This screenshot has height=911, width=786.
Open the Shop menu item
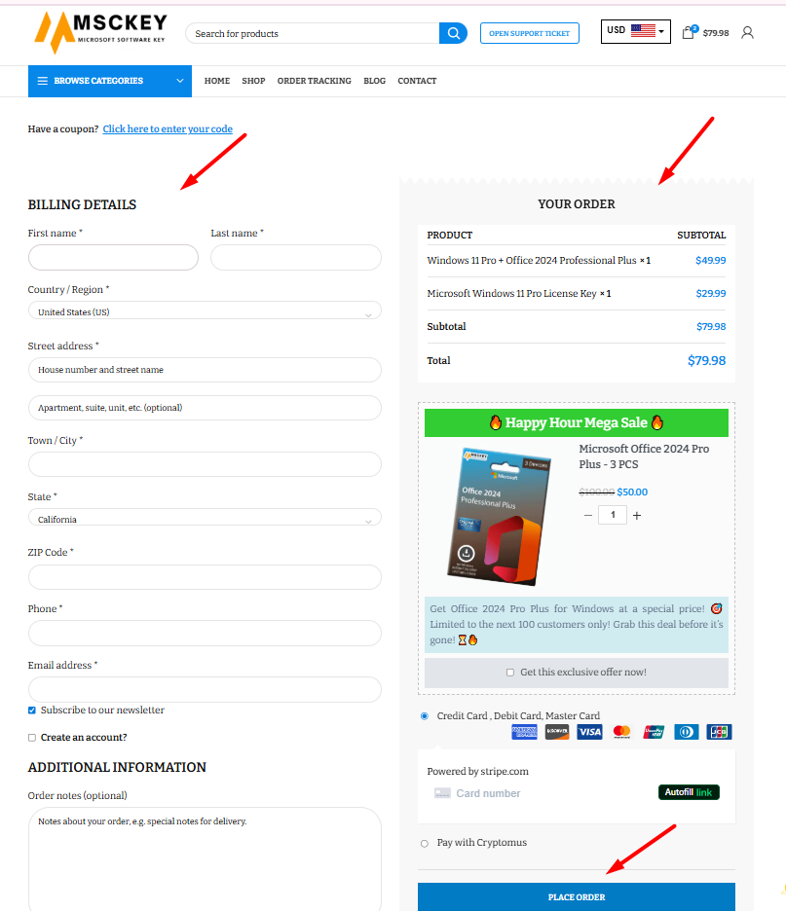(253, 81)
